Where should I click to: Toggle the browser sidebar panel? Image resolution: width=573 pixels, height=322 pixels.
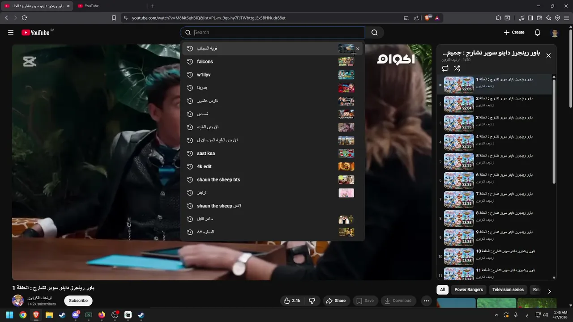[x=530, y=18]
